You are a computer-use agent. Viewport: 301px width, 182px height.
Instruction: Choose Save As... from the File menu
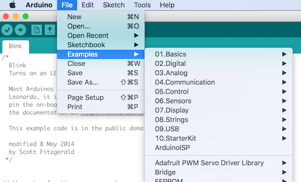[101, 82]
